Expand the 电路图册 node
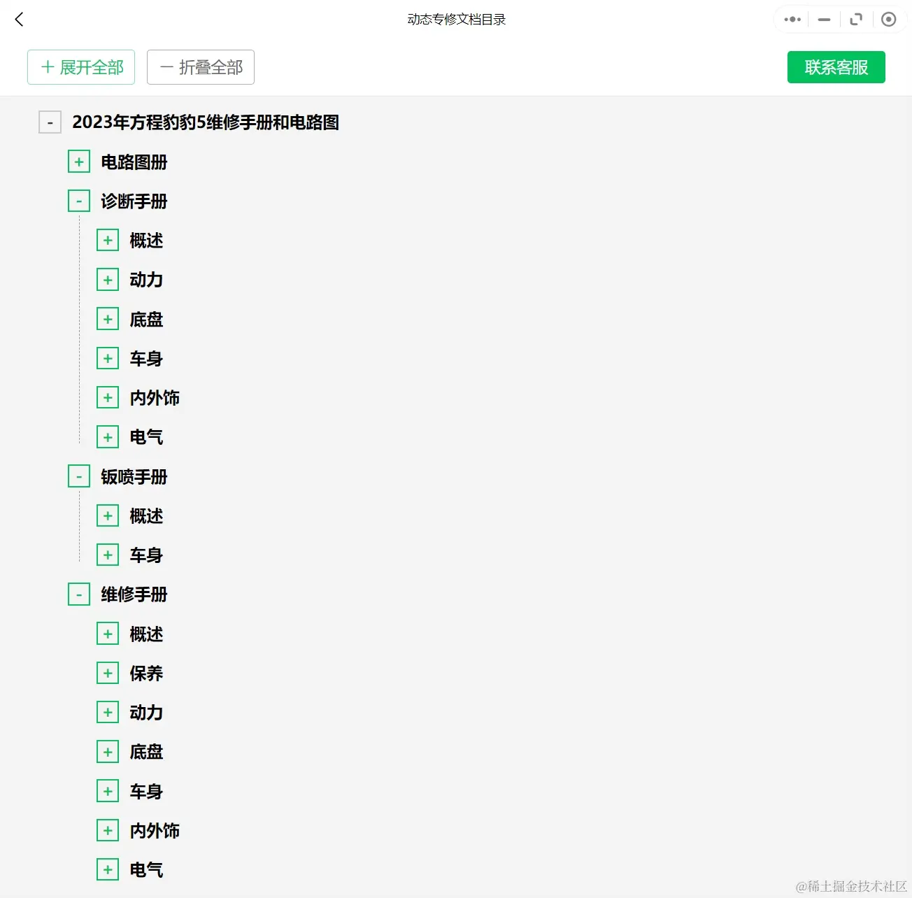Viewport: 912px width, 898px height. coord(79,161)
